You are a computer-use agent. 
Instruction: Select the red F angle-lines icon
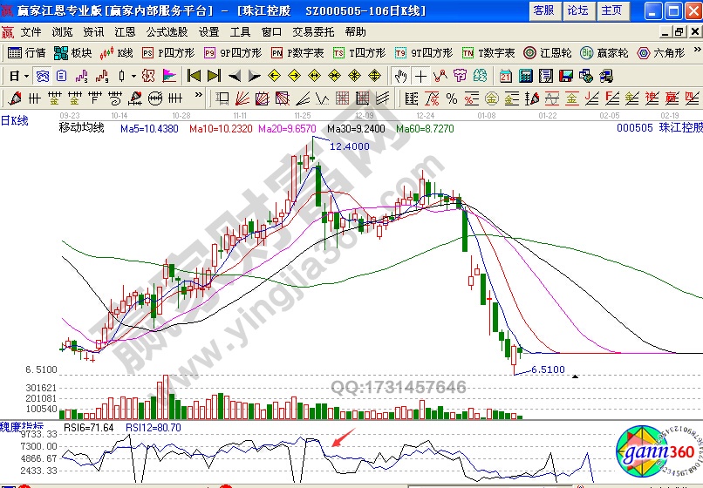pos(612,98)
